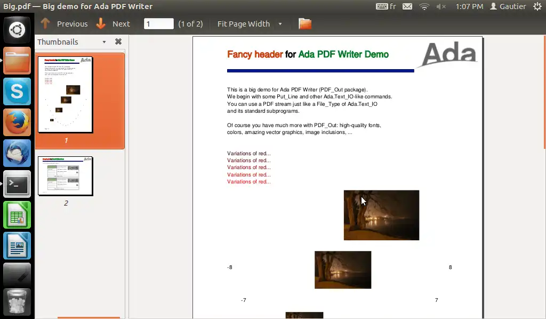Click the '(1 of 2)' page count text
Screen dimensions: 546x319
tap(190, 23)
